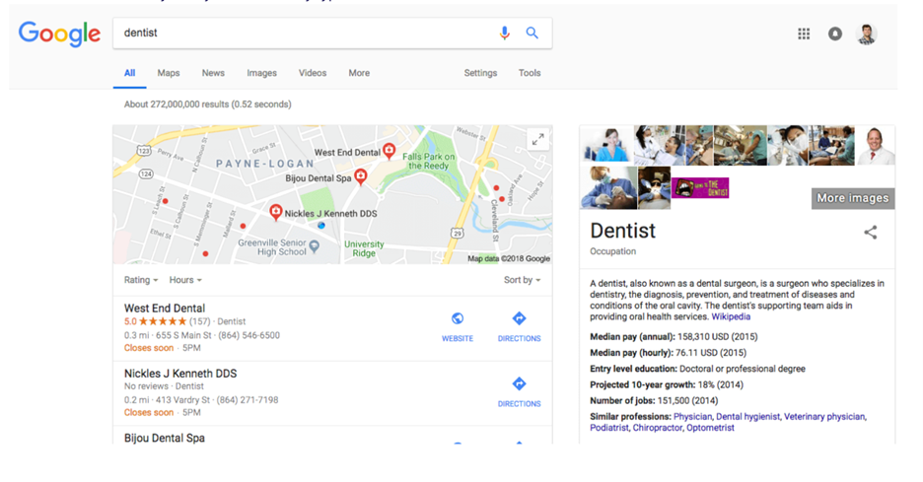
Task: Open the Sort by dropdown
Action: coord(522,280)
